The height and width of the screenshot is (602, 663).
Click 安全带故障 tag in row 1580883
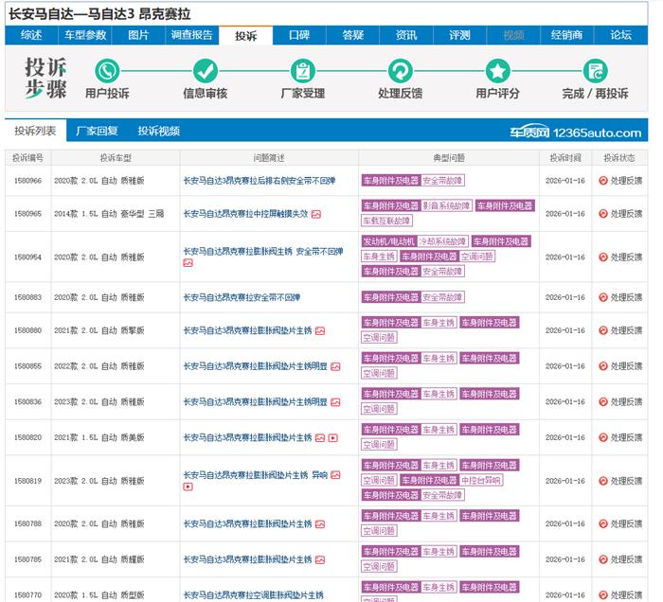coord(442,297)
